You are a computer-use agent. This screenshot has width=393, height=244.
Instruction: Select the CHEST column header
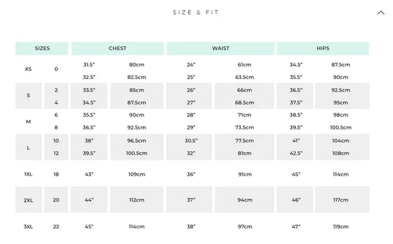point(117,48)
